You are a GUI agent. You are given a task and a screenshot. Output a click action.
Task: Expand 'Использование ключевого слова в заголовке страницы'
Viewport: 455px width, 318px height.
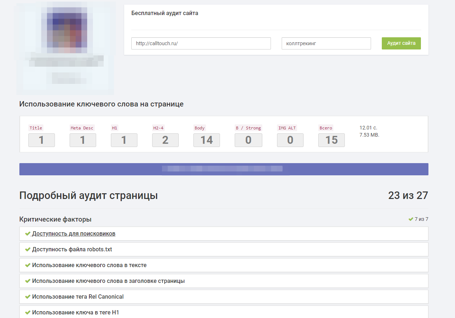[108, 281]
